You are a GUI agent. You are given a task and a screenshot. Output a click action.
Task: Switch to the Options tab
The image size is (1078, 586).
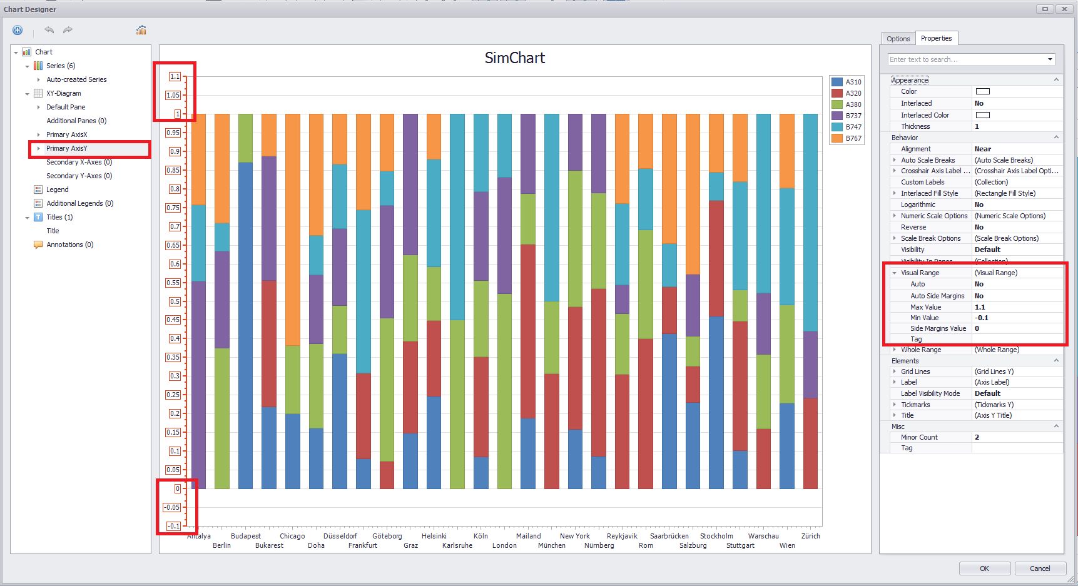click(x=898, y=39)
